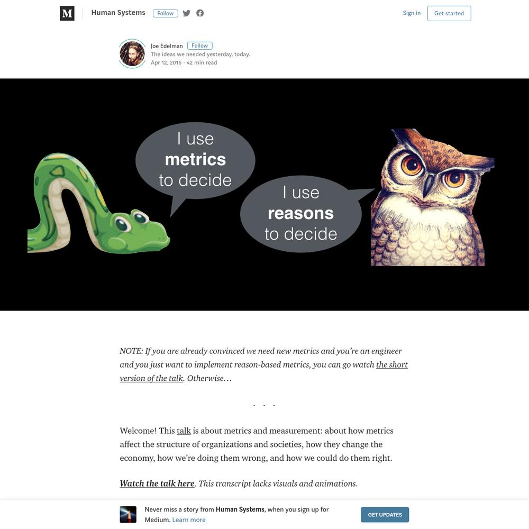Open the Human Systems Twitter icon

[187, 13]
